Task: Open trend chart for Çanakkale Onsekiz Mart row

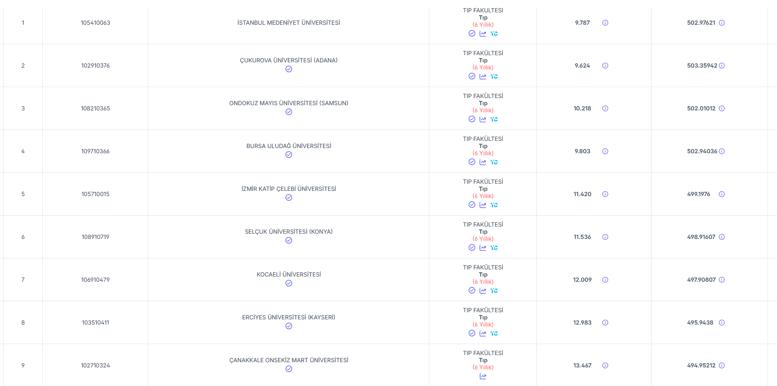Action: 483,376
